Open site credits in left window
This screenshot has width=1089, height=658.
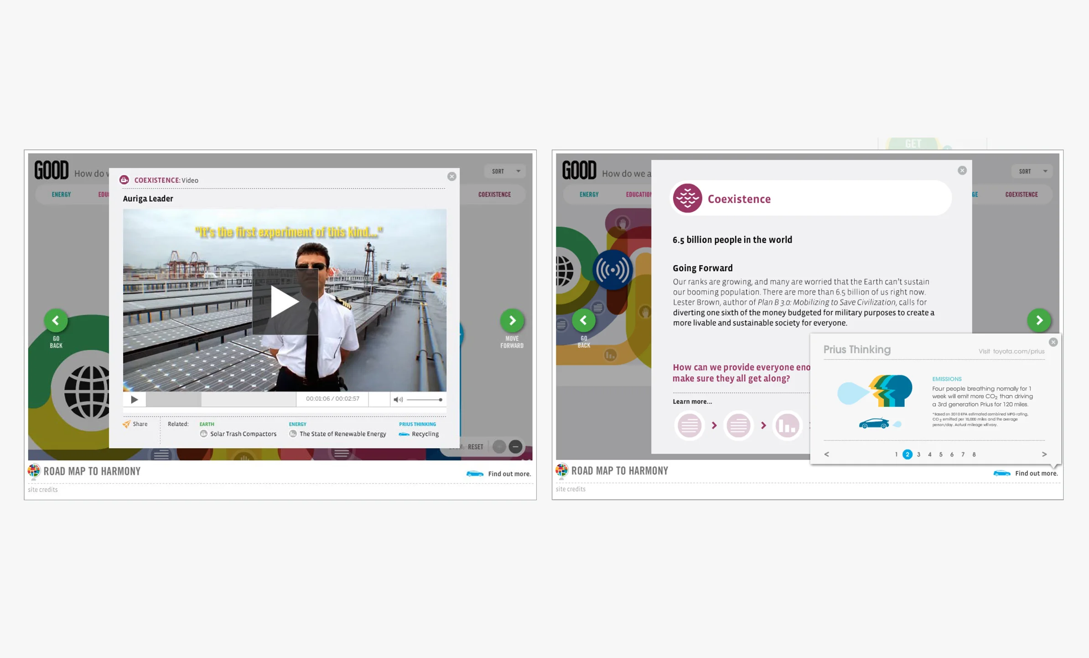pos(43,490)
